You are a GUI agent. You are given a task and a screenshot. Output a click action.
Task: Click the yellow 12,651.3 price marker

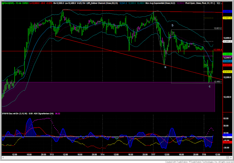227,18
